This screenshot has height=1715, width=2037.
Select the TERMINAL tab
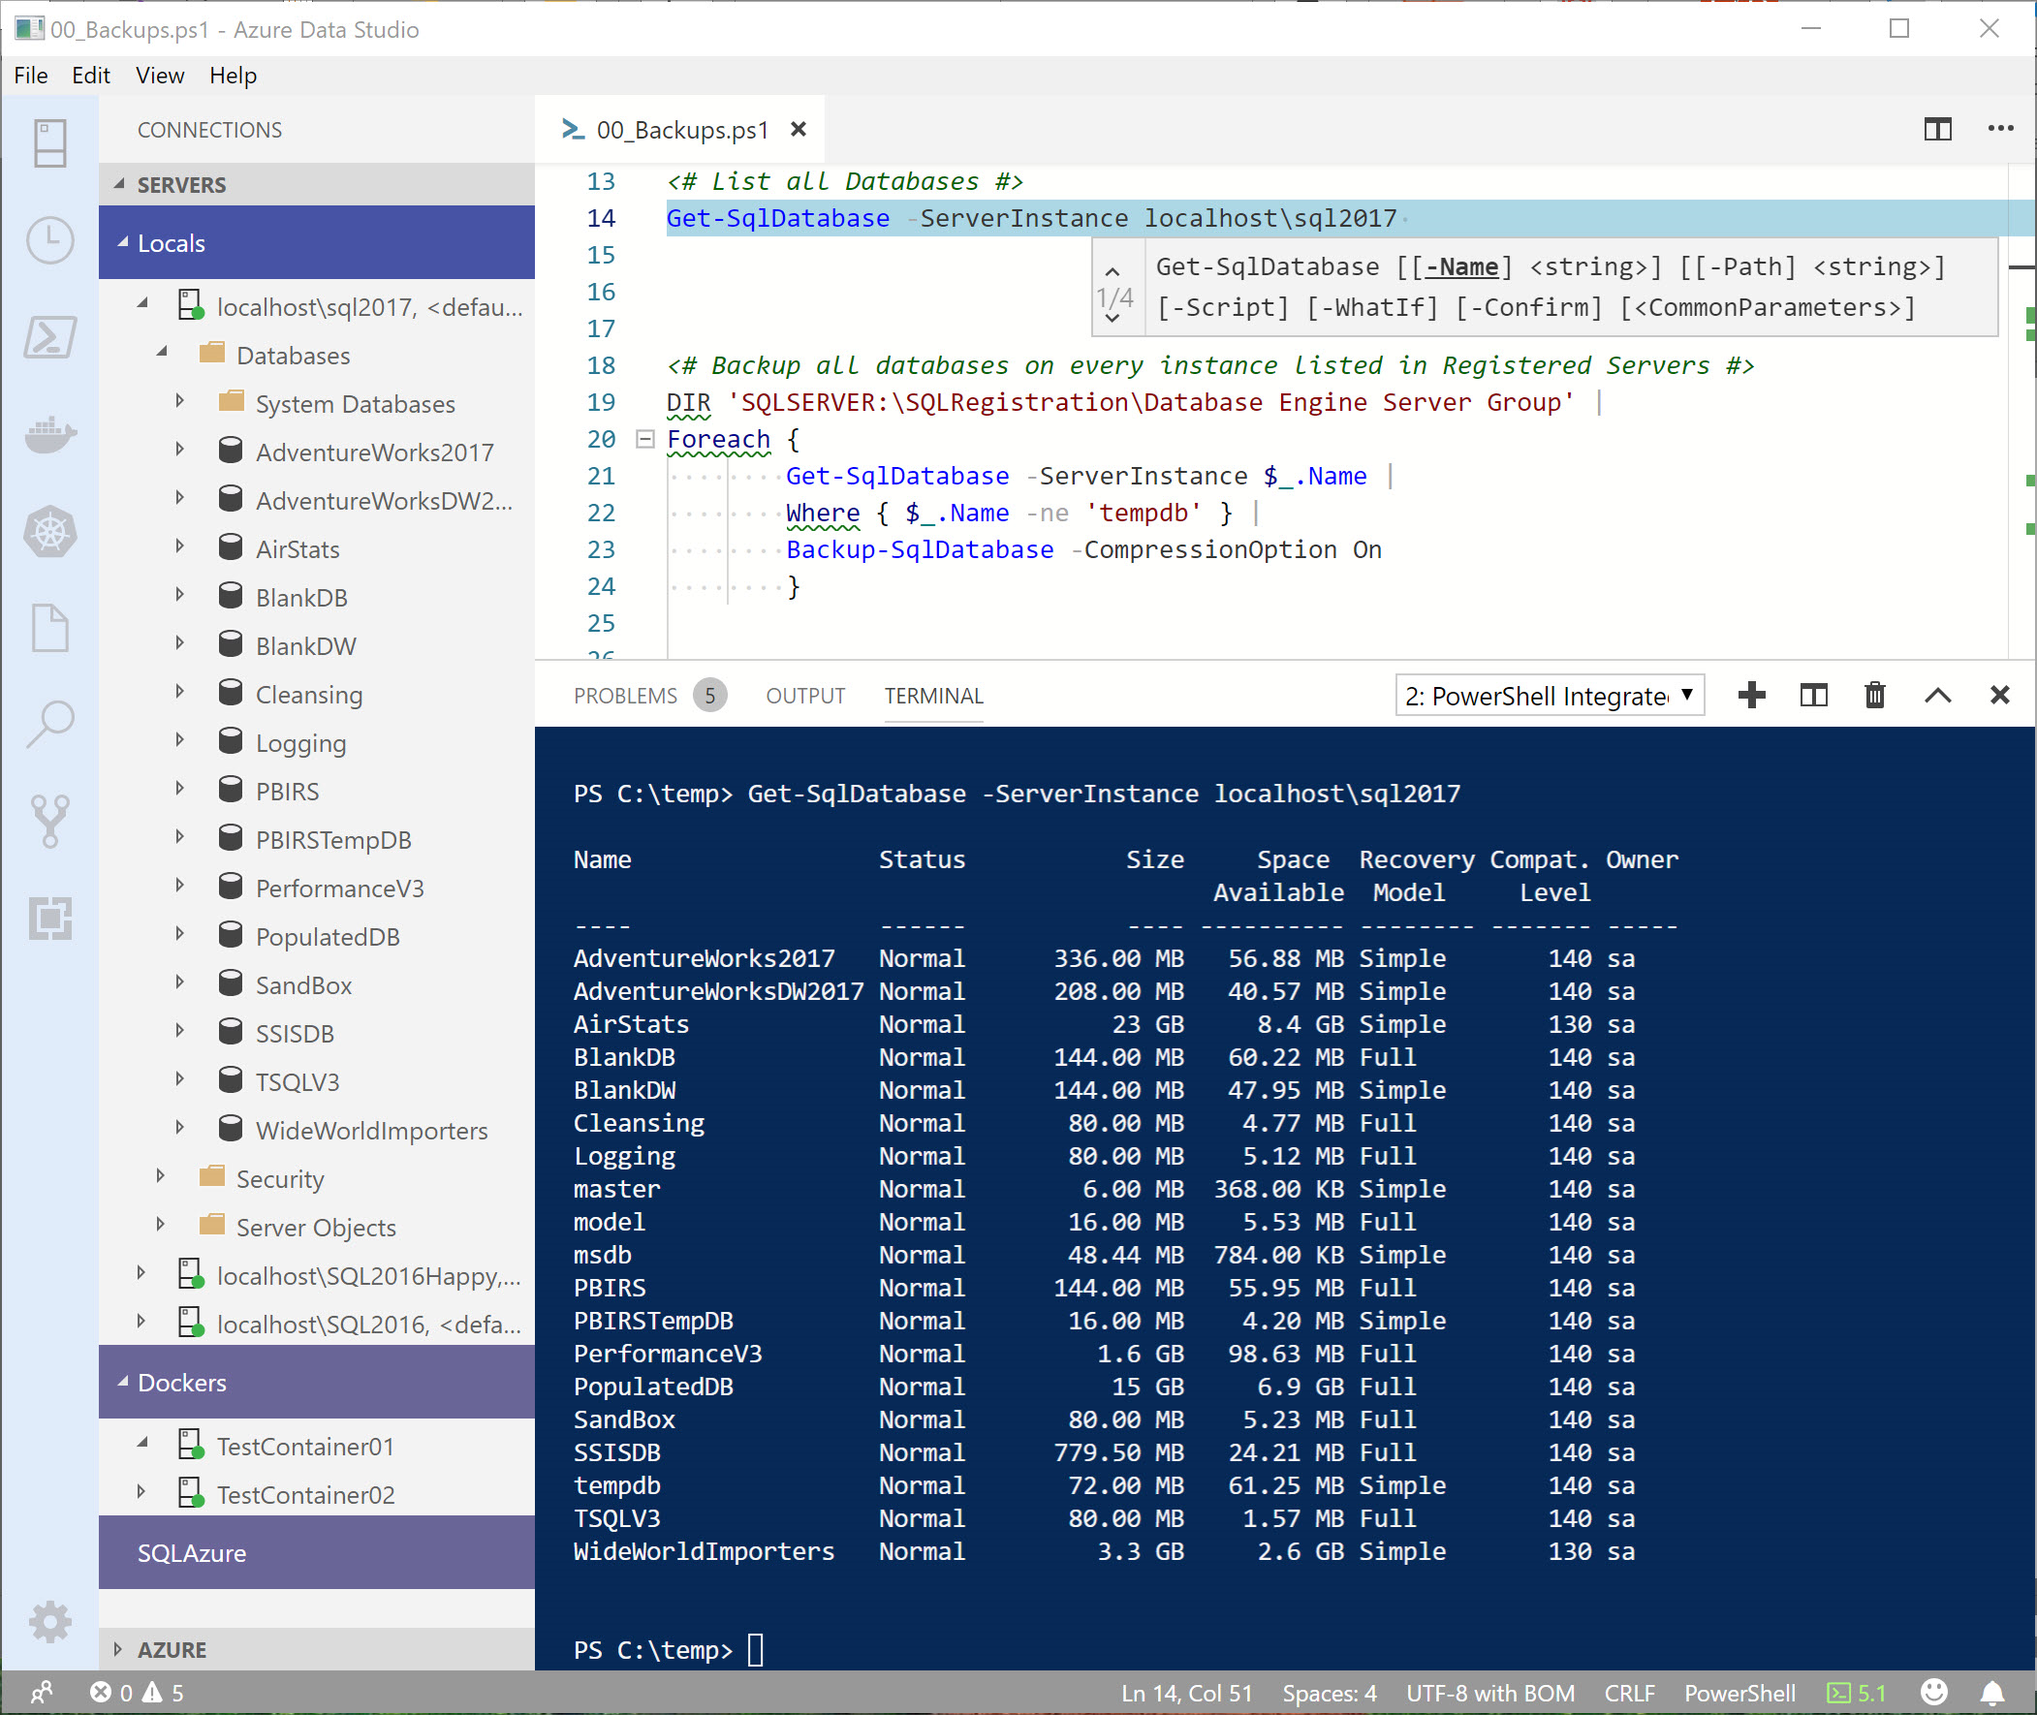[x=932, y=696]
